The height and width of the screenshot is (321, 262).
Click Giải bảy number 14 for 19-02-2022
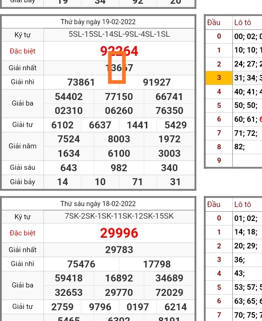(x=62, y=182)
